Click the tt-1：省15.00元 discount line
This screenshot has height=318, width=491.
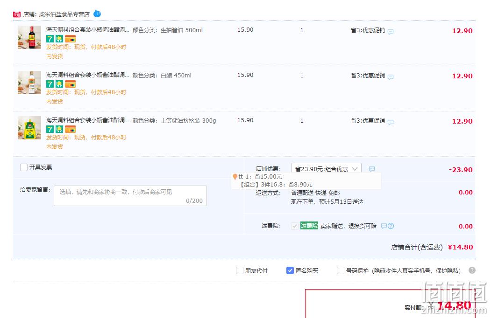pyautogui.click(x=260, y=177)
